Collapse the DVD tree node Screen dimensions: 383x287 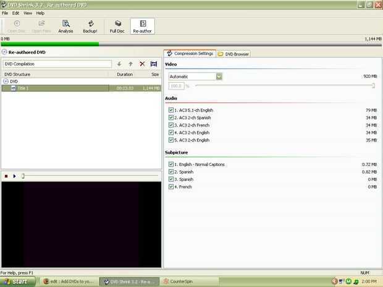click(x=6, y=81)
